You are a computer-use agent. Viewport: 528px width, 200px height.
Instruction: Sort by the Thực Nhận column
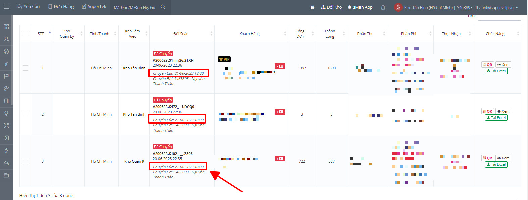(453, 34)
